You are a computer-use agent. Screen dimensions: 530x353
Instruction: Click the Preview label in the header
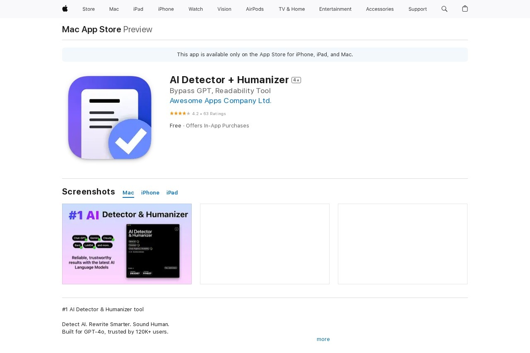(x=138, y=29)
